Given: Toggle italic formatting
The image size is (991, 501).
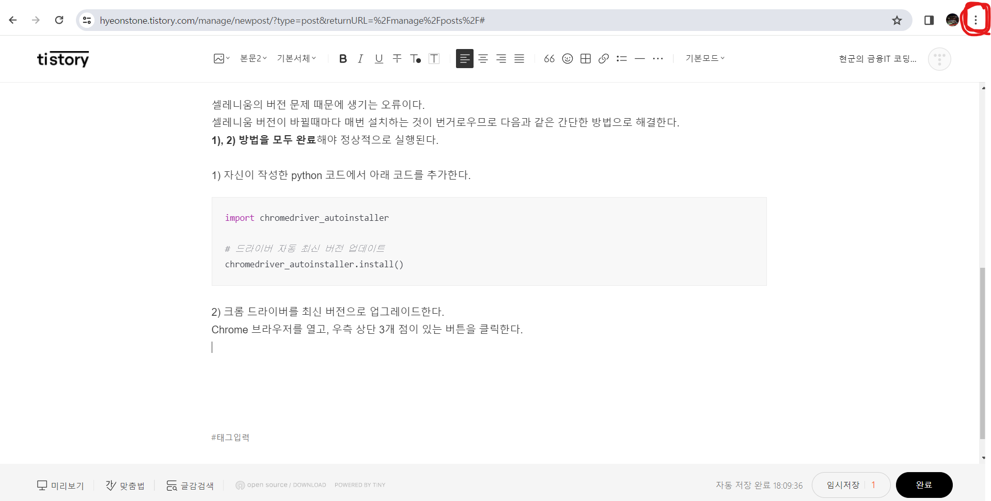Looking at the screenshot, I should 360,59.
